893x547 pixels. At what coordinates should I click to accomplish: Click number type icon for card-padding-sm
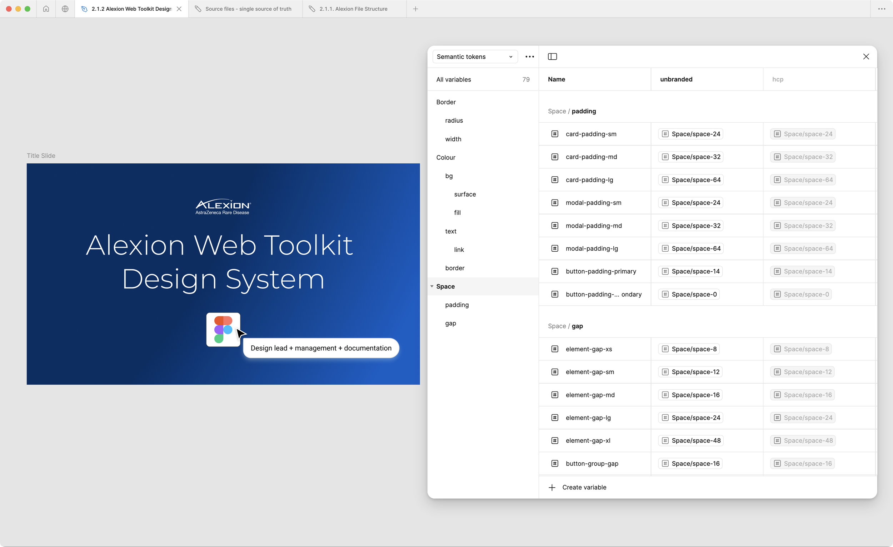tap(554, 134)
